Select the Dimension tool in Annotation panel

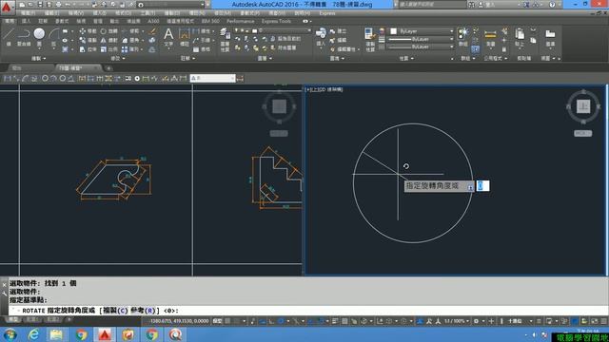point(185,38)
